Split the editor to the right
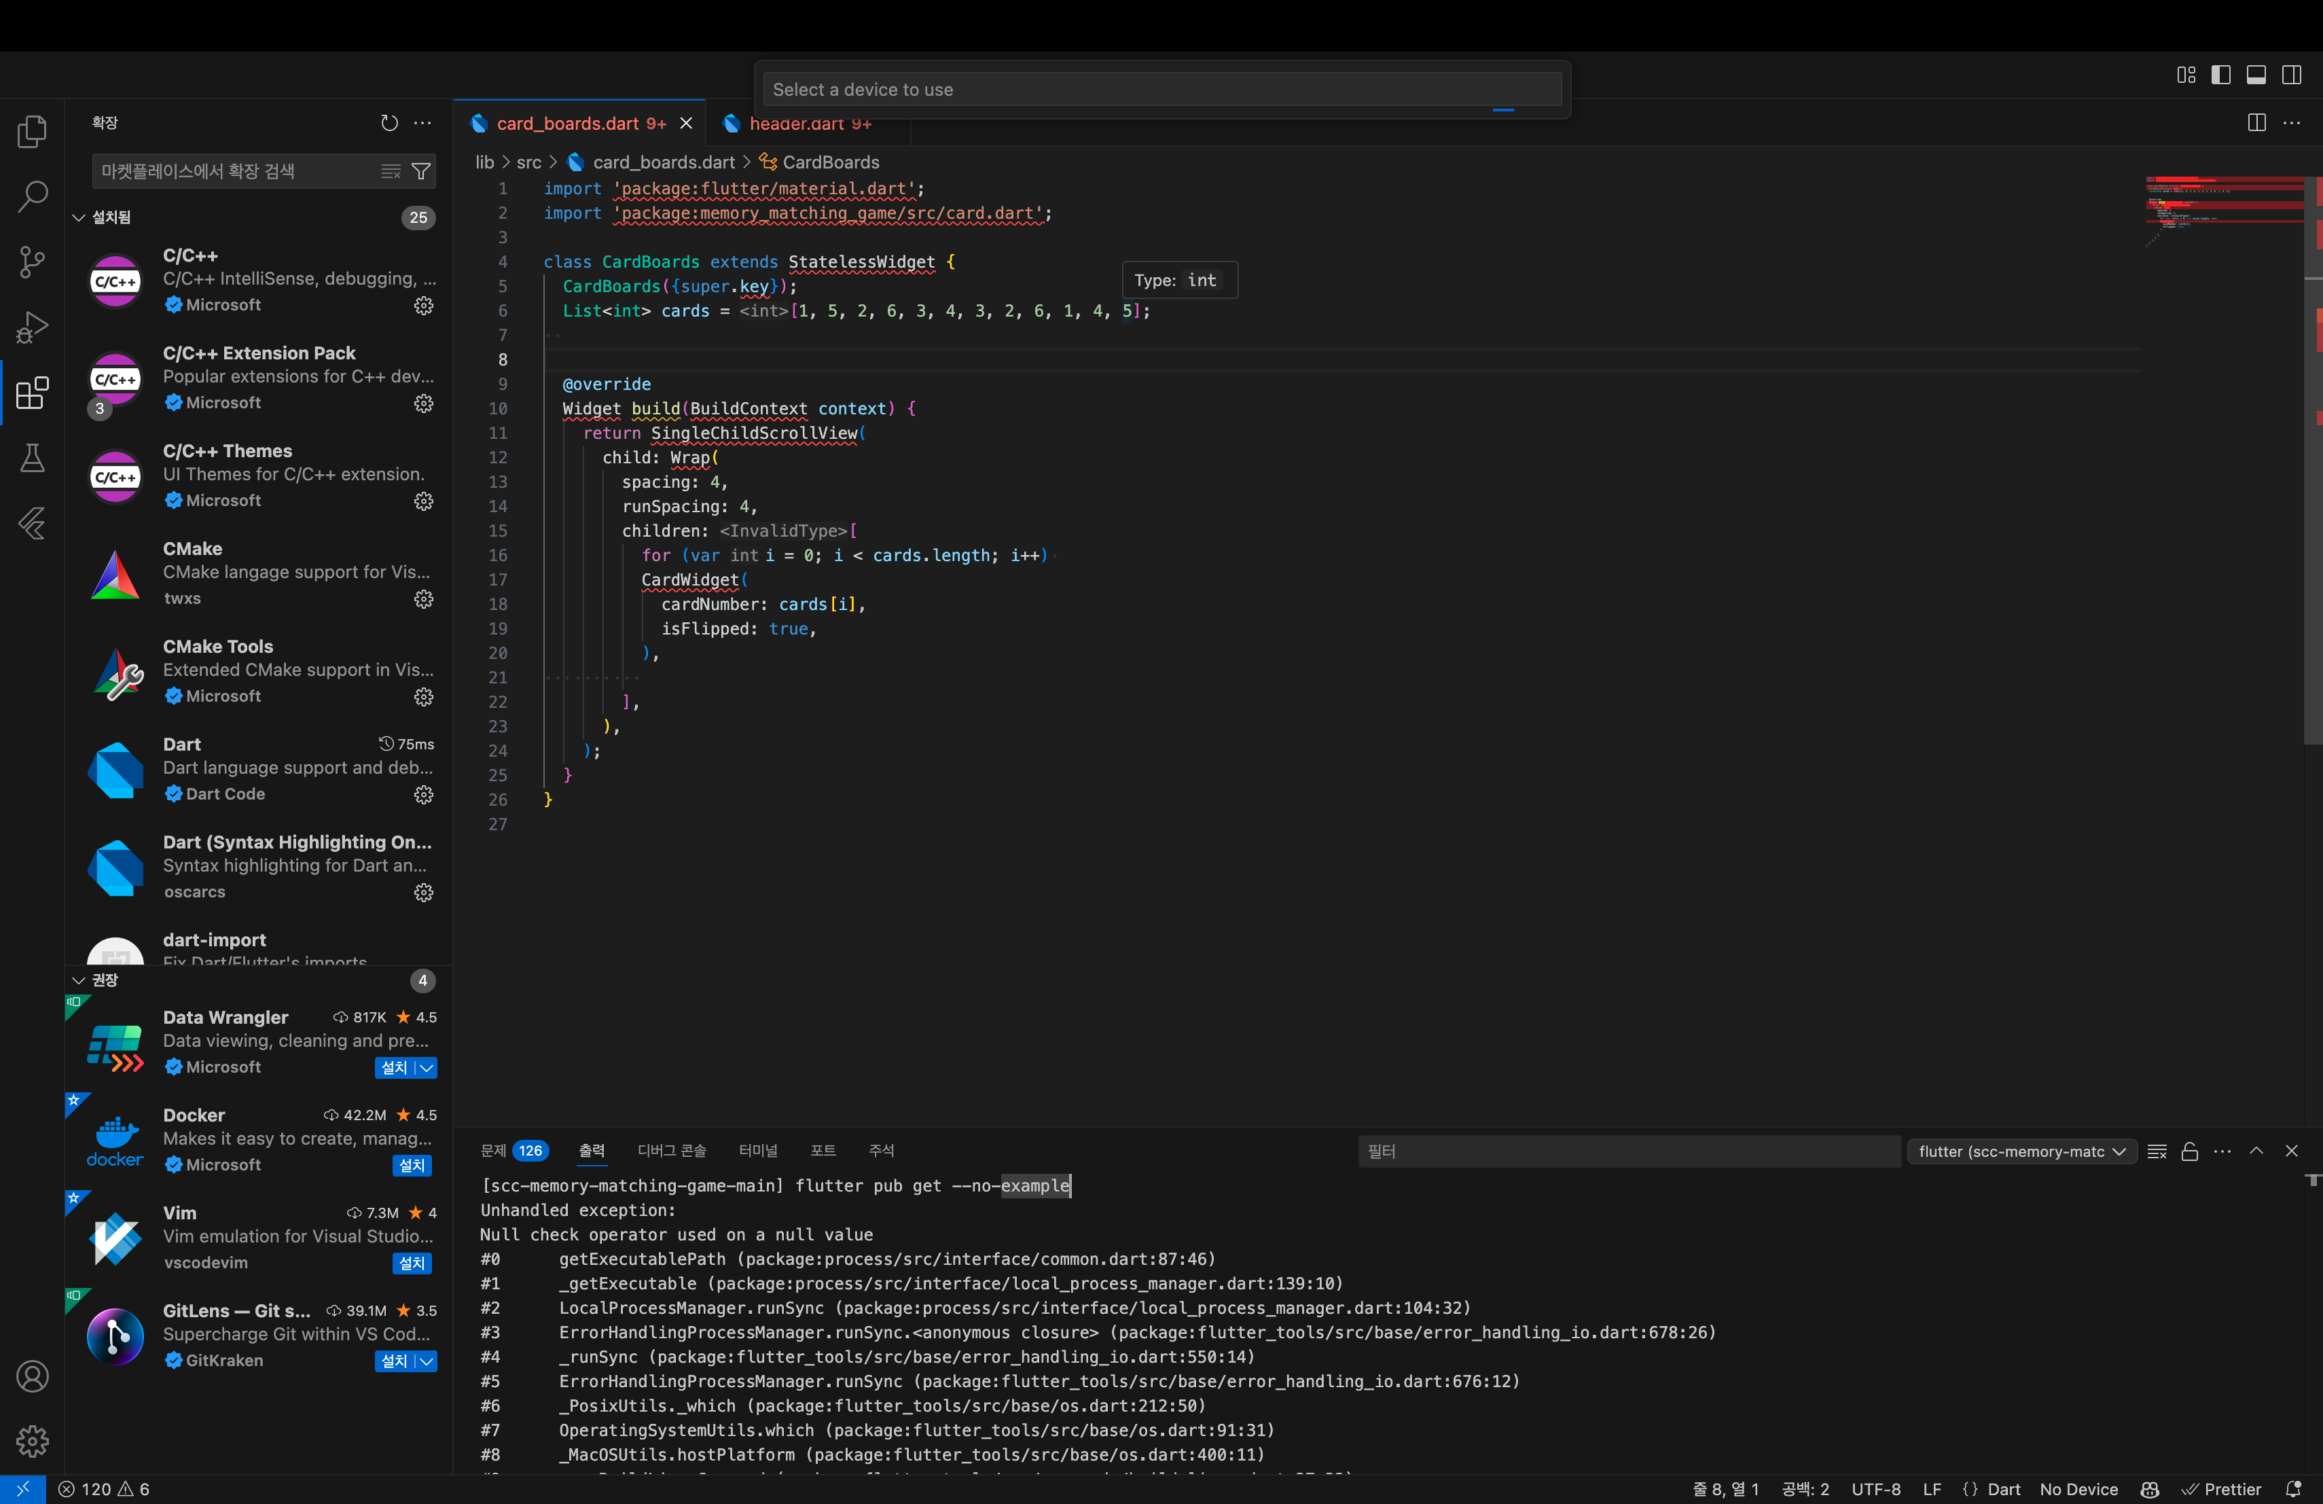This screenshot has height=1504, width=2323. tap(2256, 123)
